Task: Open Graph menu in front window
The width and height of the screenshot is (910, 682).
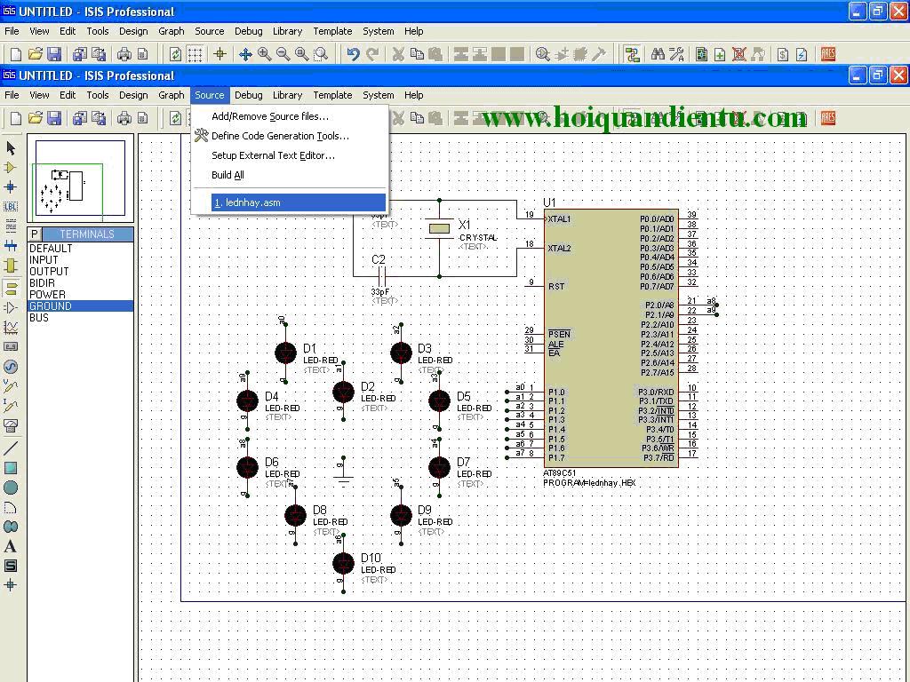Action: [172, 95]
